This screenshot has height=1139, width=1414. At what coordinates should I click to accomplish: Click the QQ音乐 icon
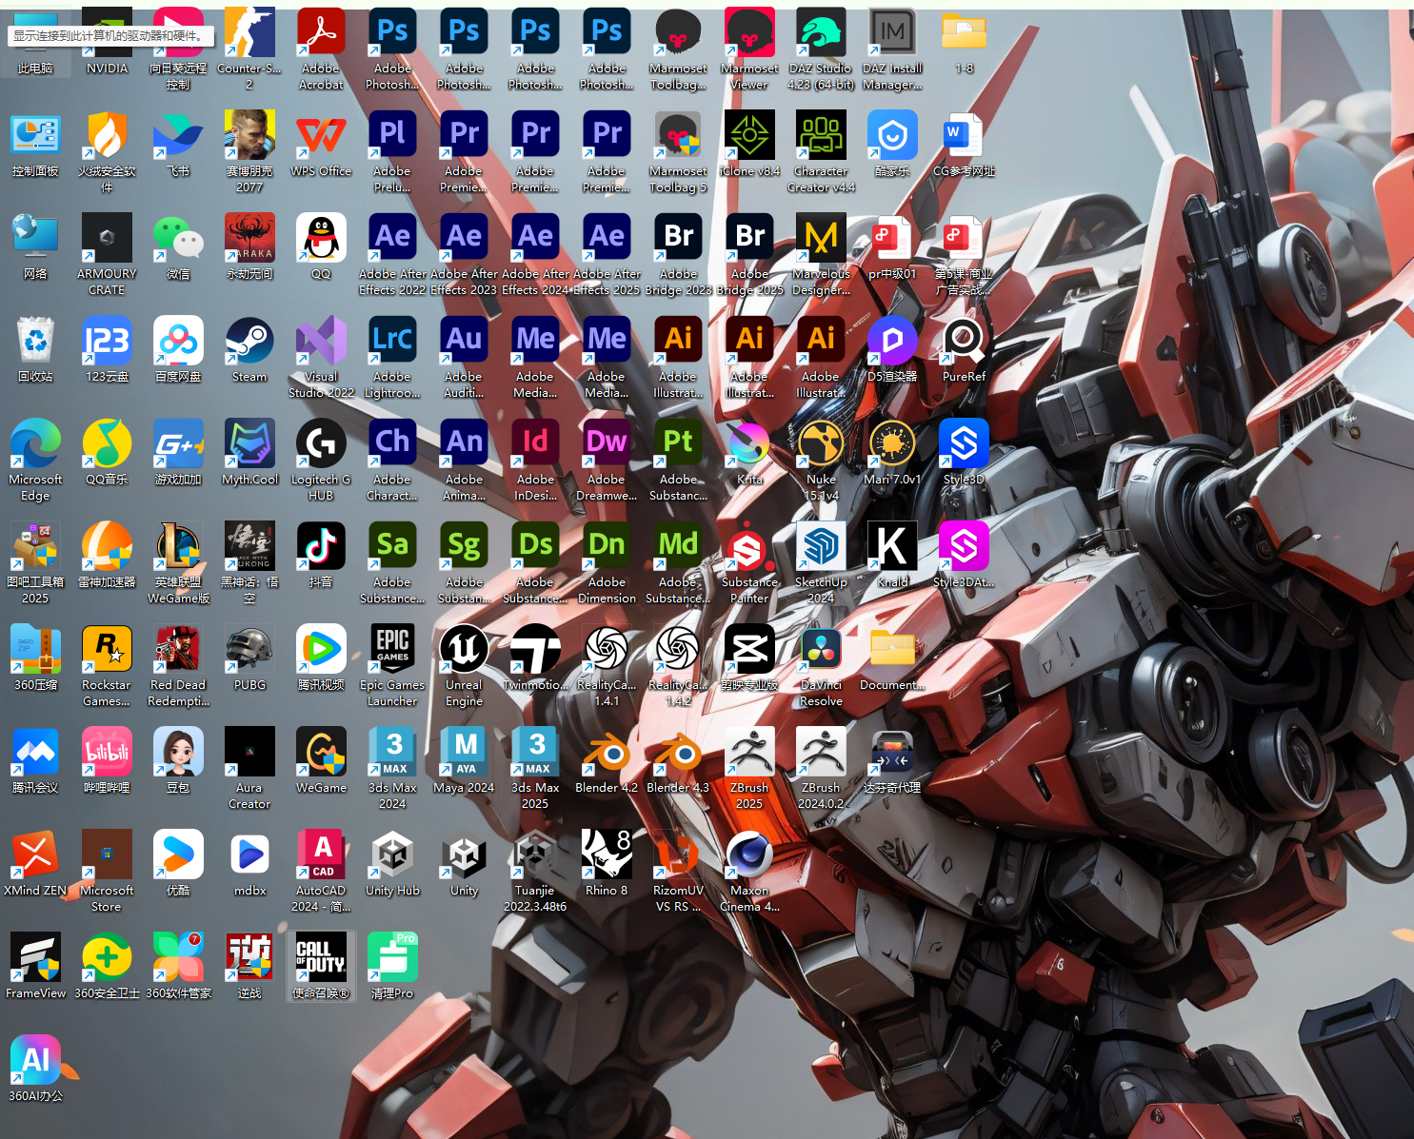(x=107, y=453)
